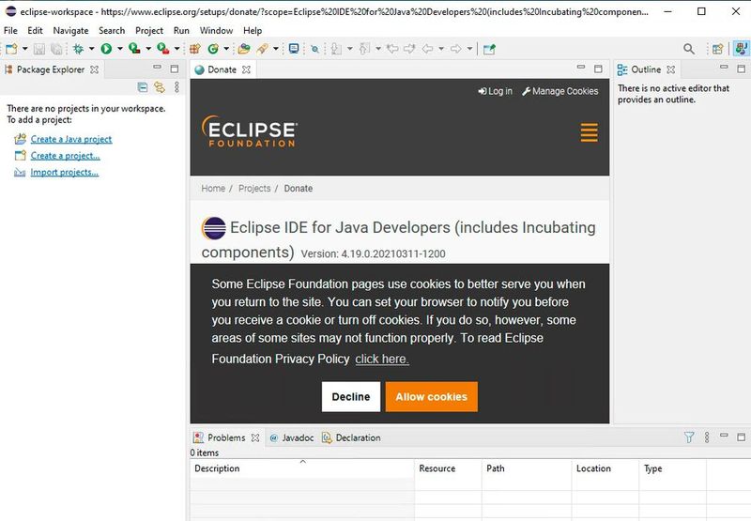
Task: Click the Open a Terminal icon
Action: pos(294,49)
